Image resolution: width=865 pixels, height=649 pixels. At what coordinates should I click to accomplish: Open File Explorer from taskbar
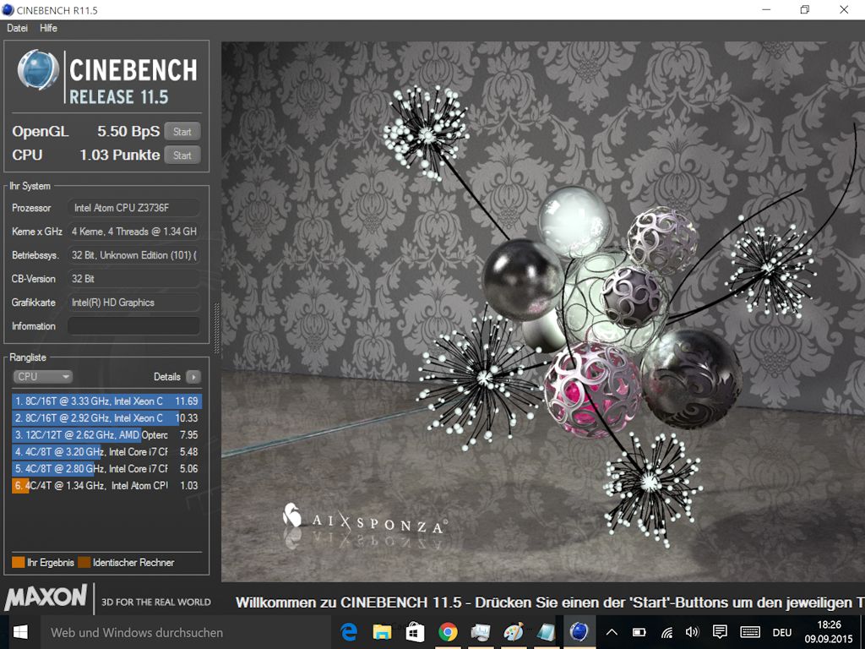[x=382, y=632]
